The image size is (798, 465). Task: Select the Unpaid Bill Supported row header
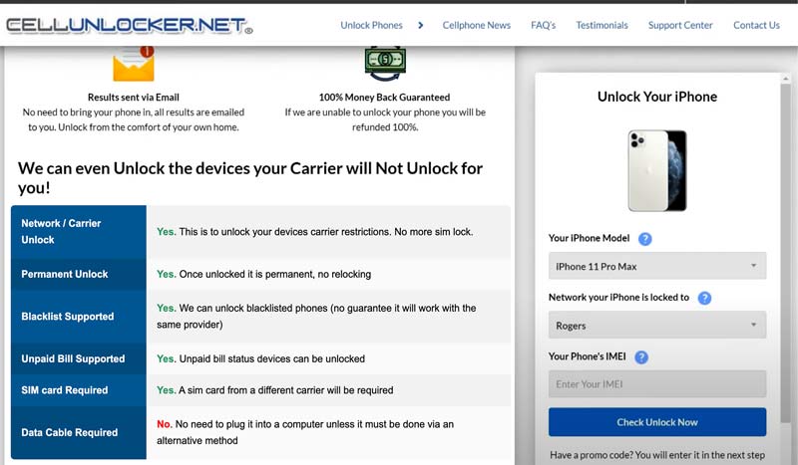pos(79,358)
